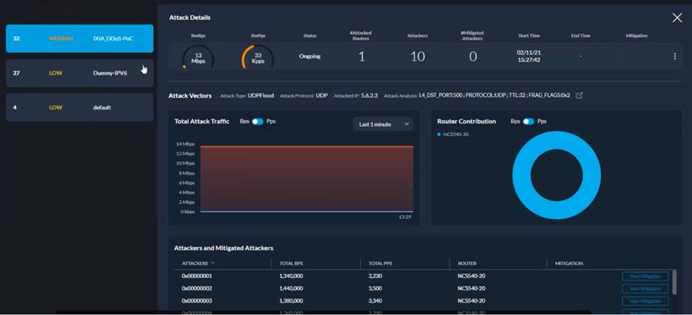This screenshot has width=692, height=315.
Task: Click the 1,380,000 total bps value
Action: coord(291,301)
